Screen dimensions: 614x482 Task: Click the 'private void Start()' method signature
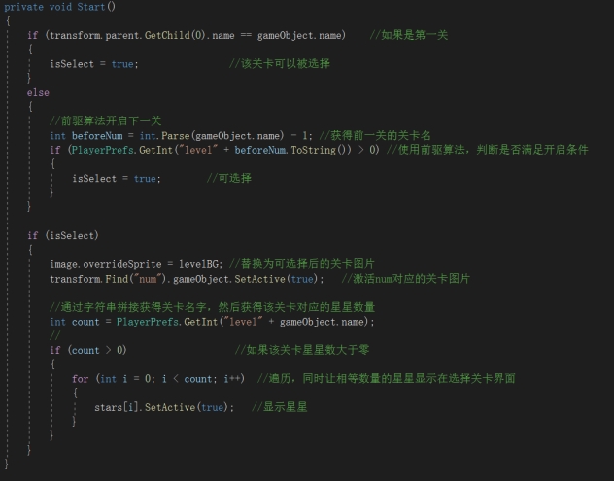coord(59,7)
